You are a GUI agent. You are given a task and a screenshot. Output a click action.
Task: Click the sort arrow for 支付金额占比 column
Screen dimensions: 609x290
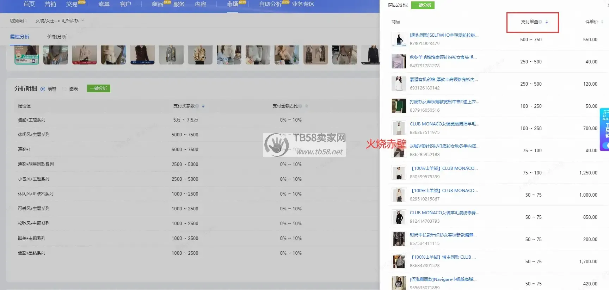pos(307,106)
